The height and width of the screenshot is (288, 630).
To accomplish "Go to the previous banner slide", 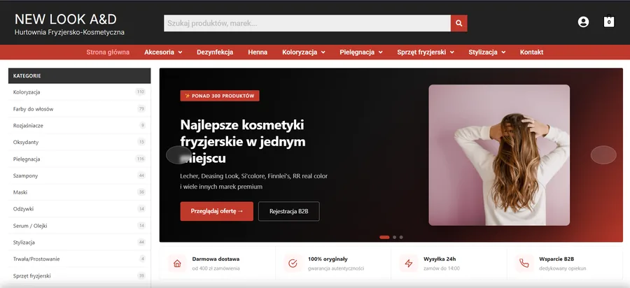I will (x=178, y=154).
